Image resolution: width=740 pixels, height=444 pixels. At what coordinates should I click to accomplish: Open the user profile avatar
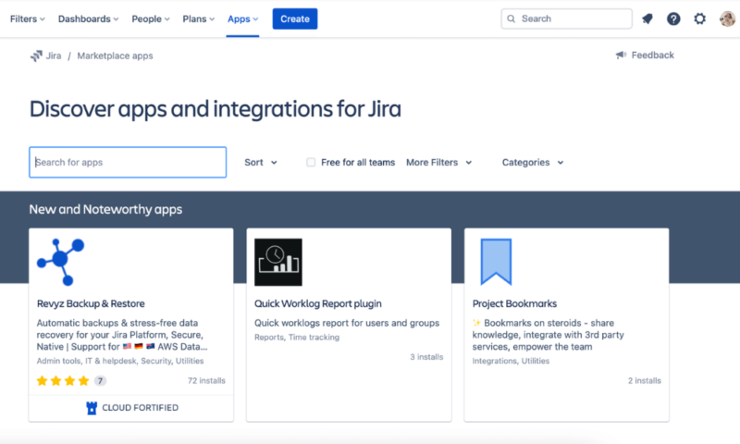tap(727, 18)
